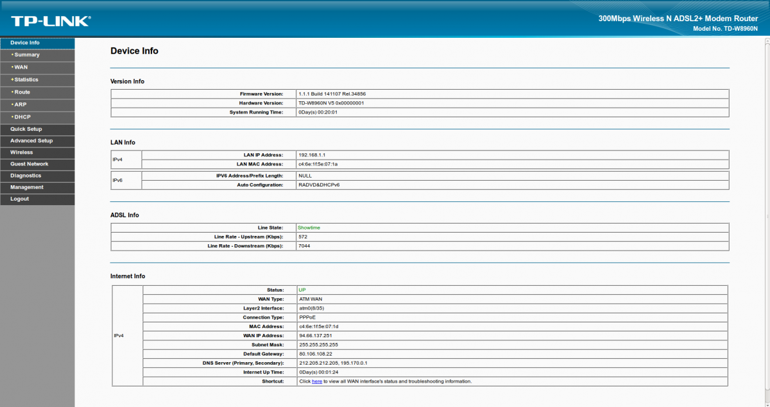Open the Device Info menu
The width and height of the screenshot is (770, 407).
click(37, 43)
